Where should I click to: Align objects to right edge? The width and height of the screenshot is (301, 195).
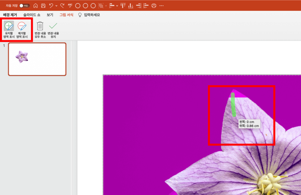(138, 6)
